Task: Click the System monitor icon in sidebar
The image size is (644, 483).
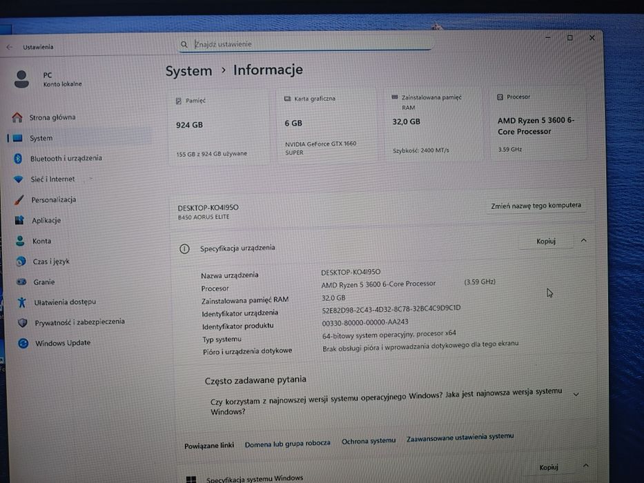Action: pyautogui.click(x=17, y=138)
